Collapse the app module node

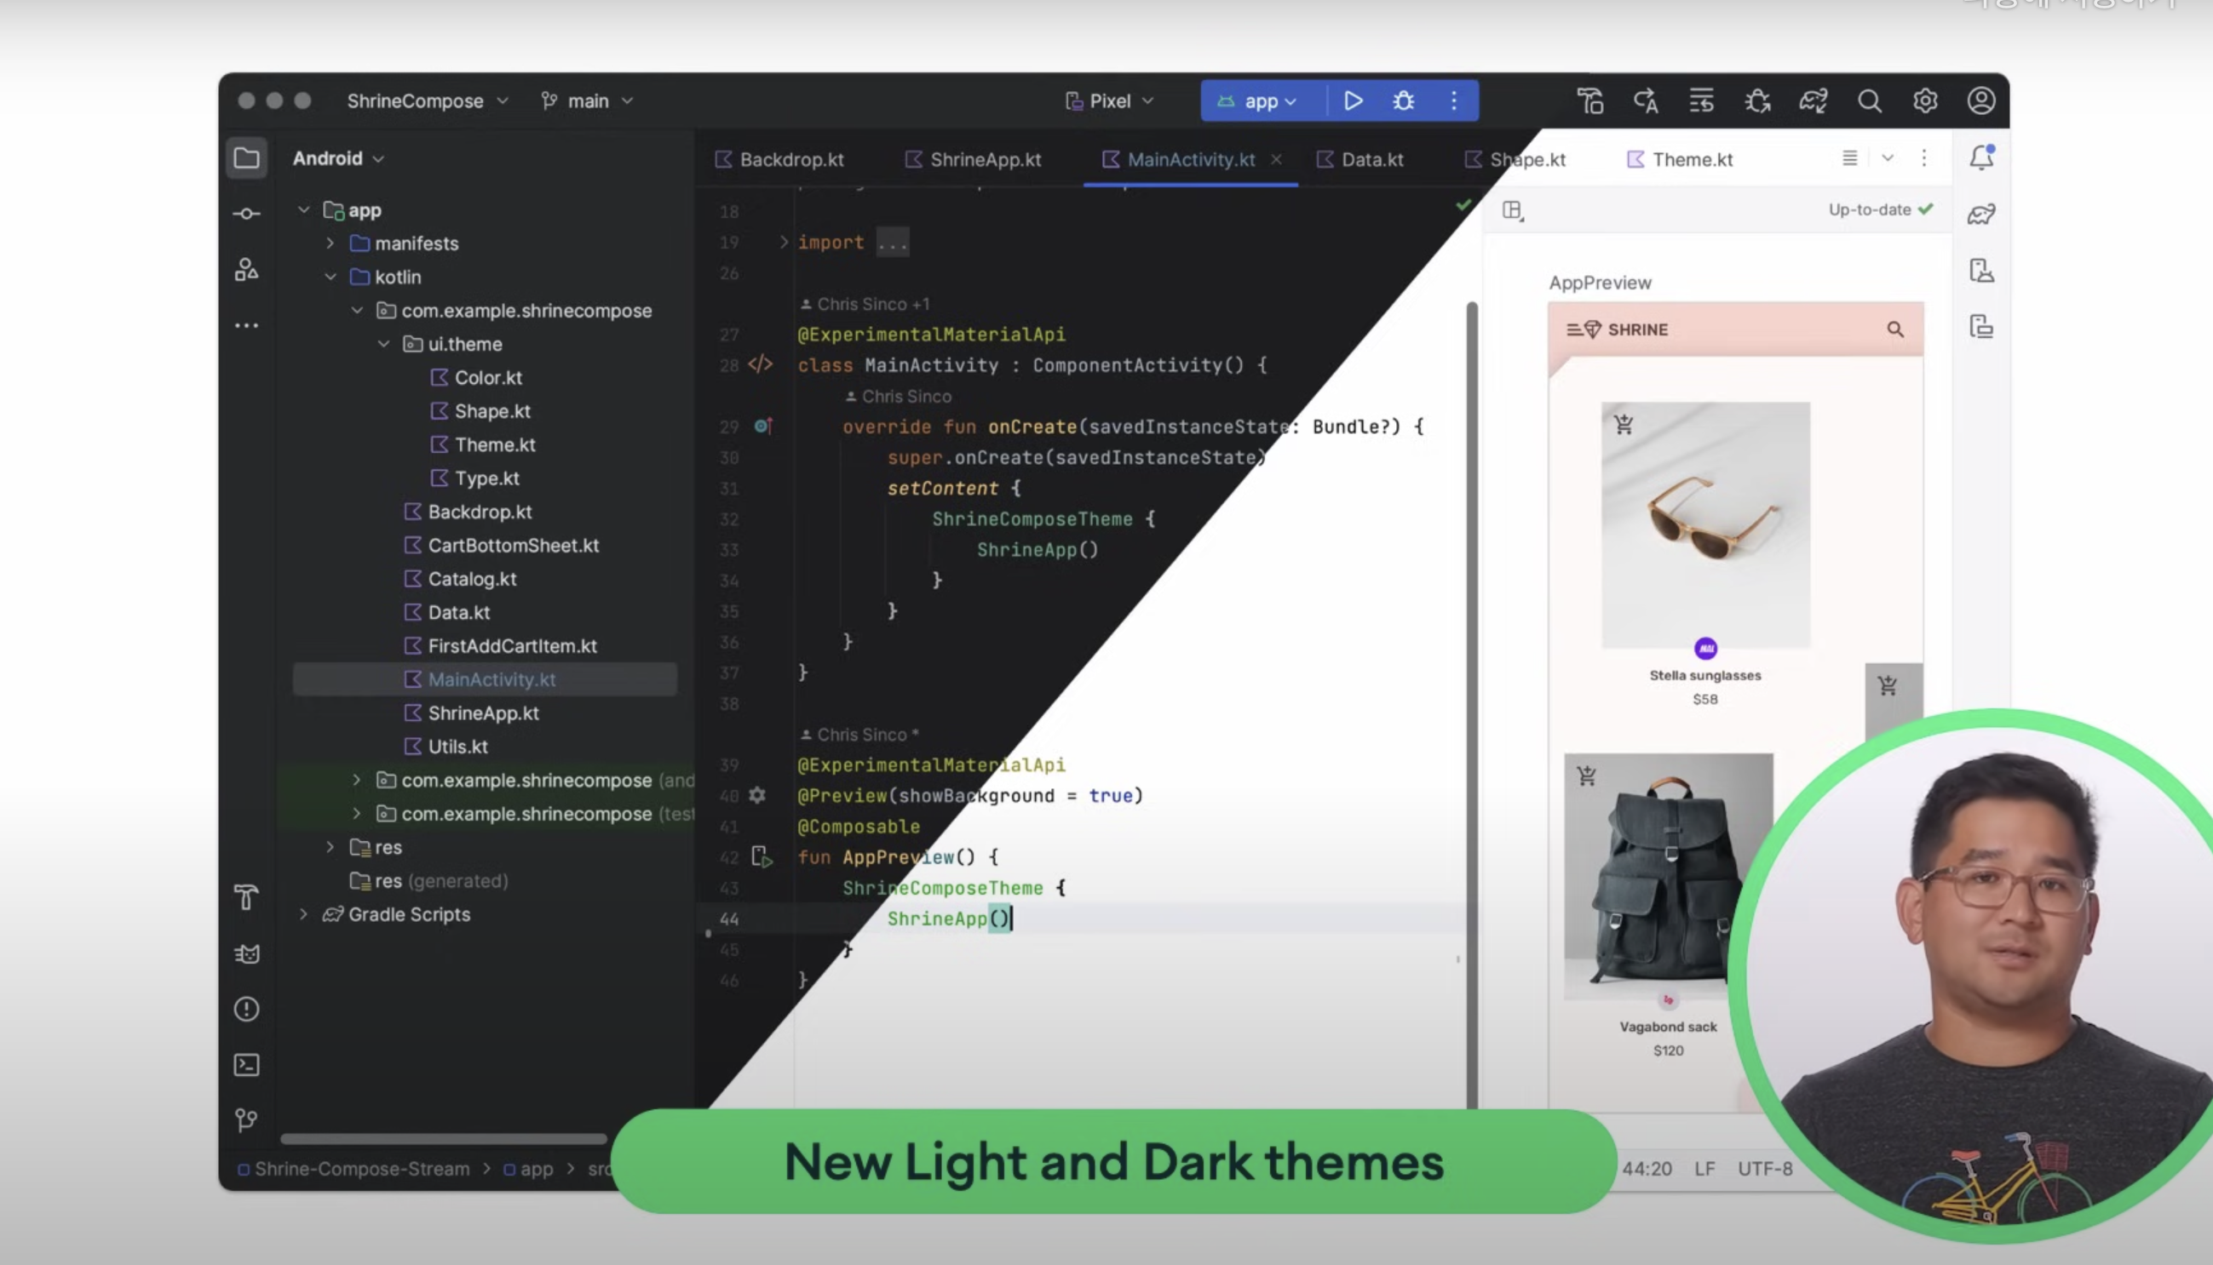coord(303,209)
